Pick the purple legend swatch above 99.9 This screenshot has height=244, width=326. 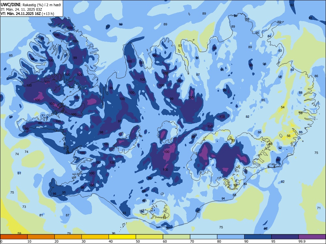tap(312, 237)
